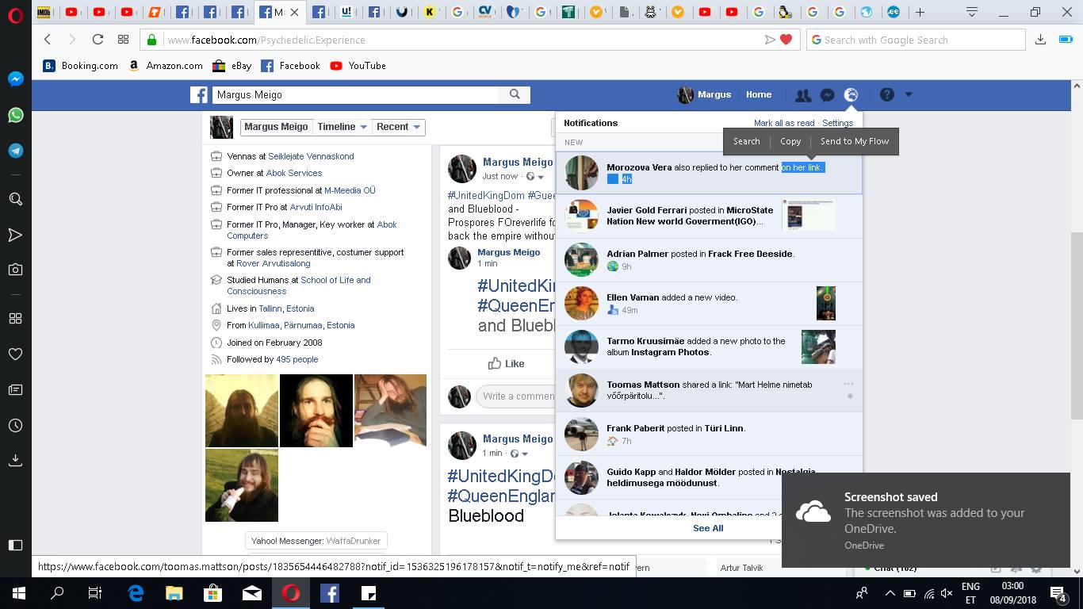The image size is (1083, 609).
Task: Open the eBay bookmark
Action: (232, 66)
